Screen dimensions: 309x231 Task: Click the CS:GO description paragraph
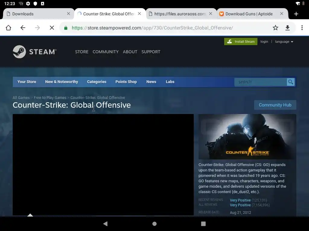(242, 178)
